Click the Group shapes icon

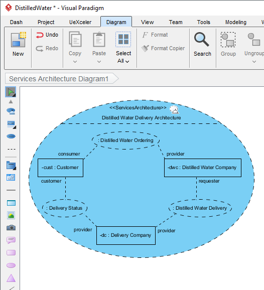pyautogui.click(x=228, y=40)
